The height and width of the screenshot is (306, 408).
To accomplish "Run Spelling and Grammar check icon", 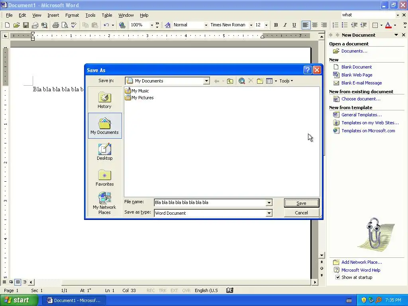I will click(74, 25).
